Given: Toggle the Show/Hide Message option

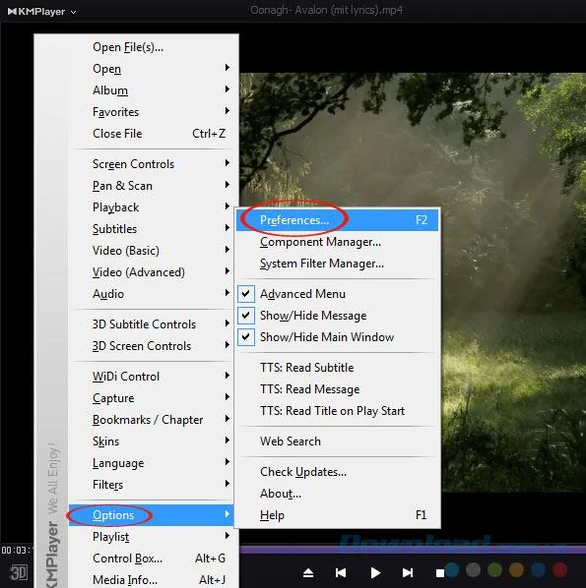Looking at the screenshot, I should click(338, 316).
